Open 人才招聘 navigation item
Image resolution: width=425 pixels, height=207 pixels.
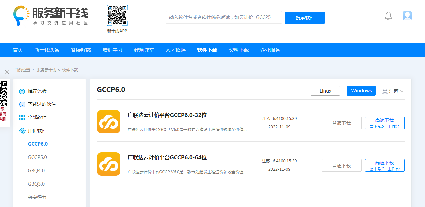click(176, 50)
